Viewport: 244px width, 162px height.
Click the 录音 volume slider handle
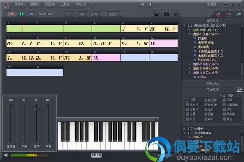(24, 106)
